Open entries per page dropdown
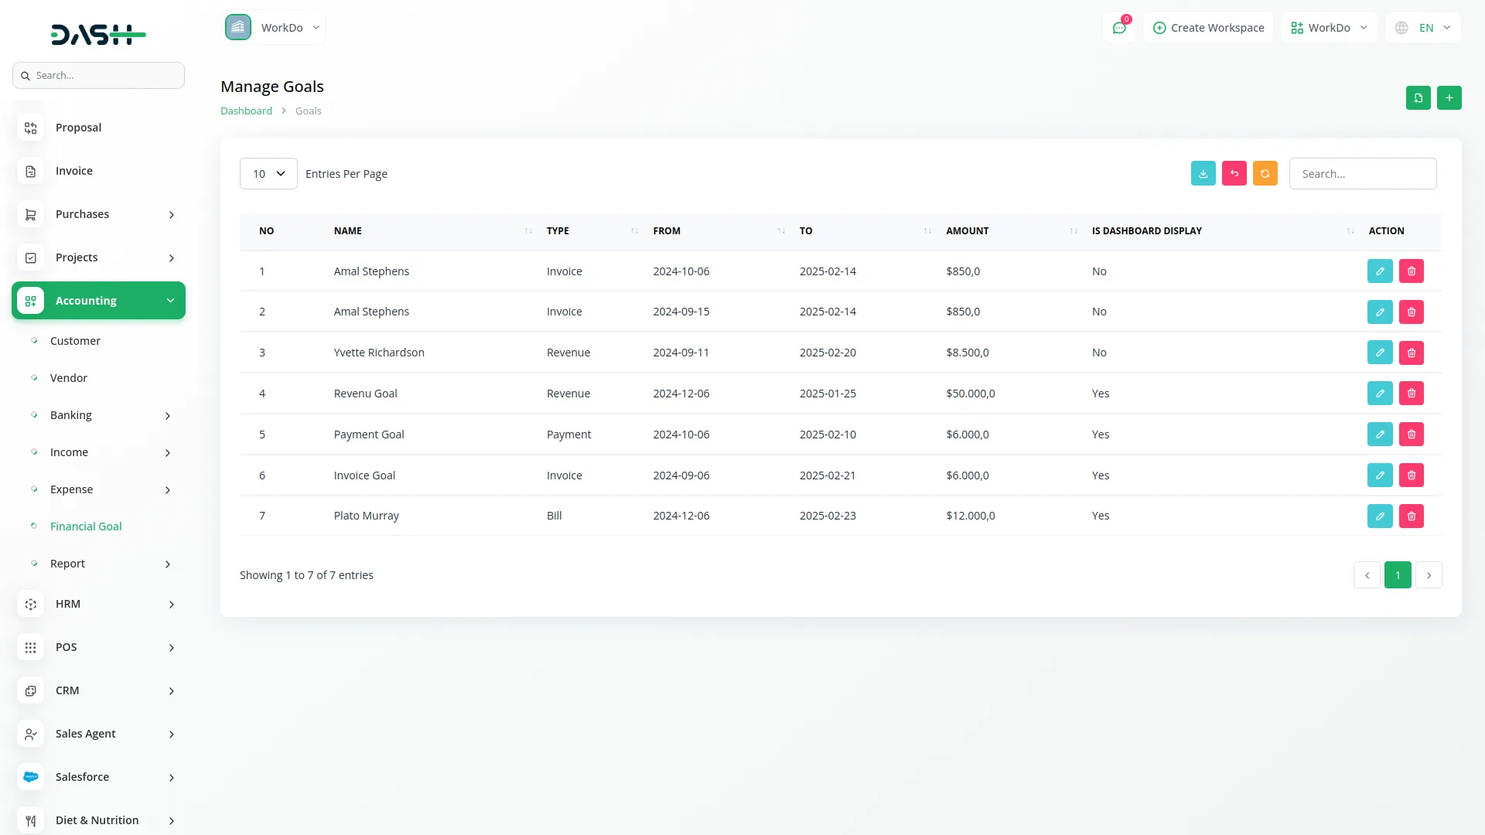This screenshot has height=835, width=1485. (268, 174)
